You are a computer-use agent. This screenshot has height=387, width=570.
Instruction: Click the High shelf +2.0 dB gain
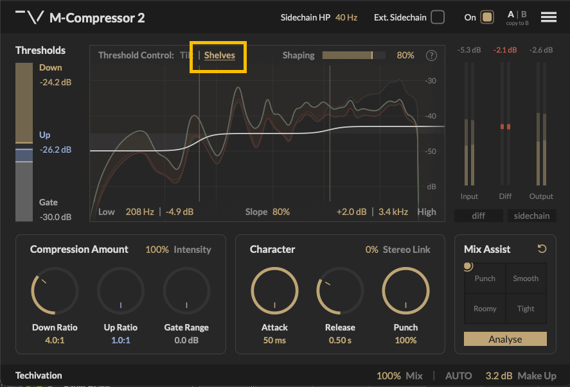(352, 212)
